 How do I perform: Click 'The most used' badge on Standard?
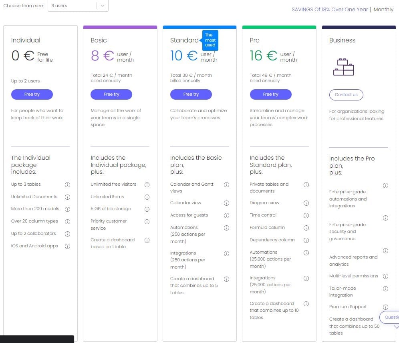(210, 40)
